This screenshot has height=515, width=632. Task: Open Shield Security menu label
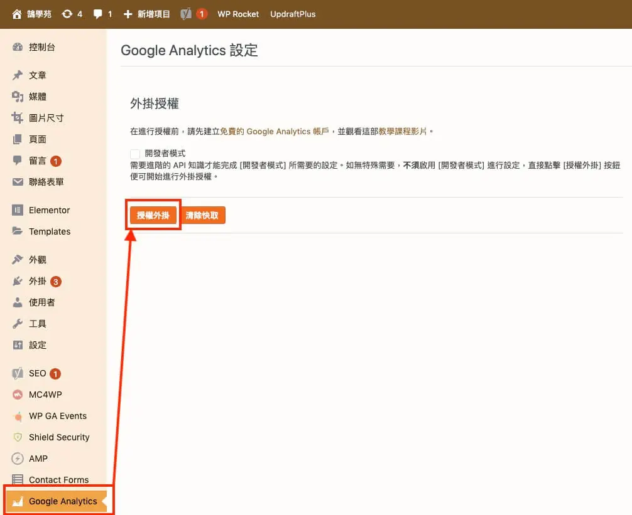pos(59,437)
